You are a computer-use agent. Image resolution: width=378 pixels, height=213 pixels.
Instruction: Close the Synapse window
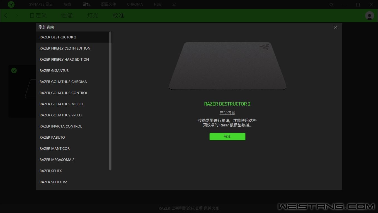(371, 5)
